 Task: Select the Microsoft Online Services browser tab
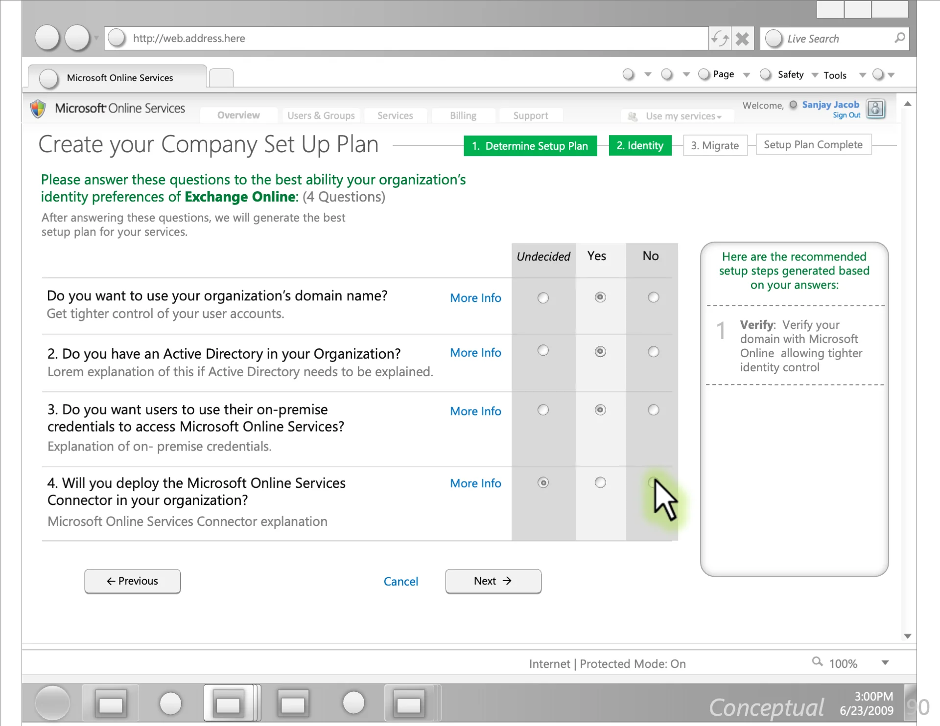[x=117, y=77]
